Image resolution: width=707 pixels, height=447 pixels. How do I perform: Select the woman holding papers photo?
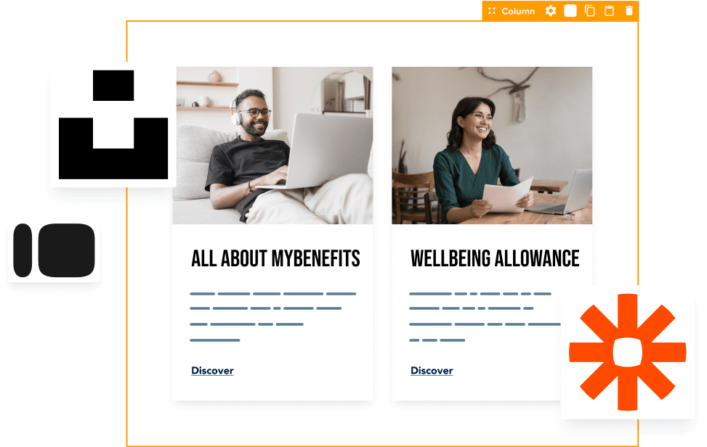pyautogui.click(x=492, y=145)
